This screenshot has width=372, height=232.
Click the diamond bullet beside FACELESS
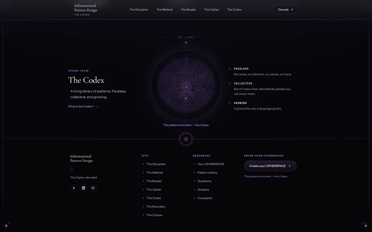coord(230,69)
